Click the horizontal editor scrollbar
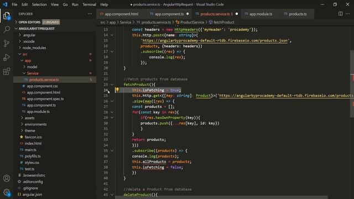Image resolution: width=354 pixels, height=199 pixels. (x=221, y=197)
